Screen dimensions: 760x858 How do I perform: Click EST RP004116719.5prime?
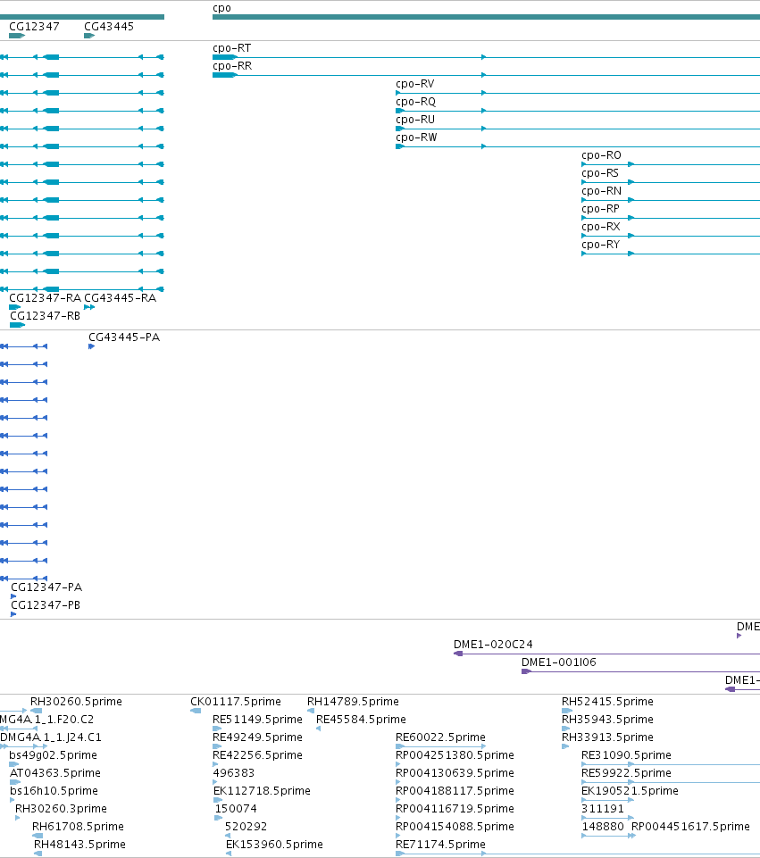(x=455, y=809)
